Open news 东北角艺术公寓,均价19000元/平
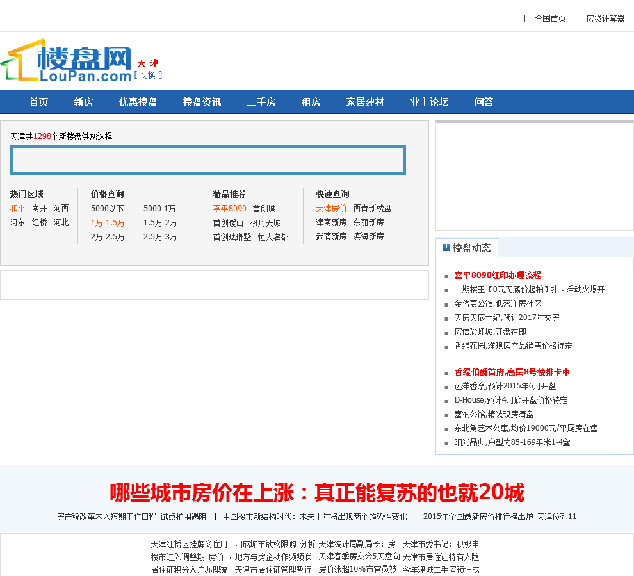634x576 pixels. coord(526,428)
